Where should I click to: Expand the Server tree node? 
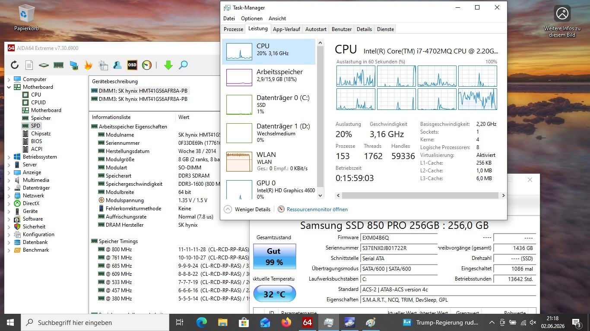click(9, 165)
